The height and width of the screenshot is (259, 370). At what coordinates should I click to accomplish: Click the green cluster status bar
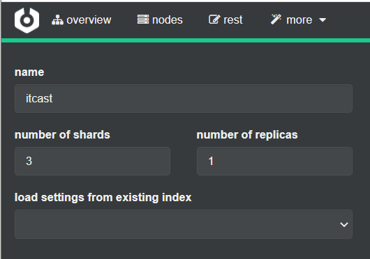[186, 40]
